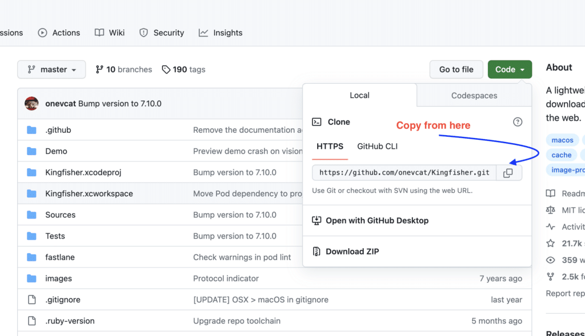Copy the clone URL using the copy icon

pos(508,172)
